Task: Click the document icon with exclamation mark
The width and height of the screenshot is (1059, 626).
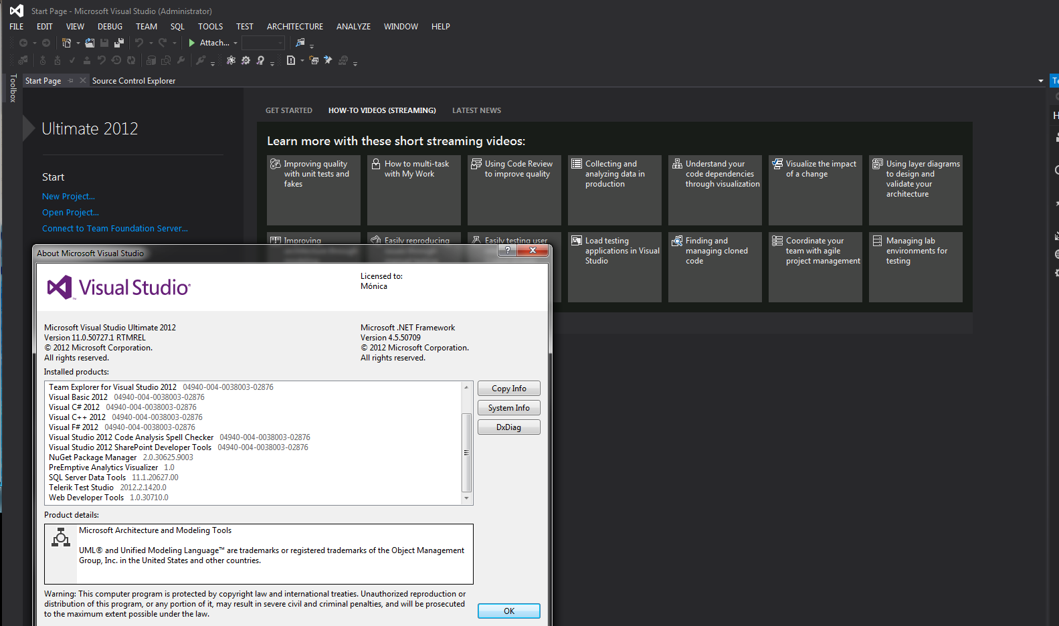Action: pos(291,60)
